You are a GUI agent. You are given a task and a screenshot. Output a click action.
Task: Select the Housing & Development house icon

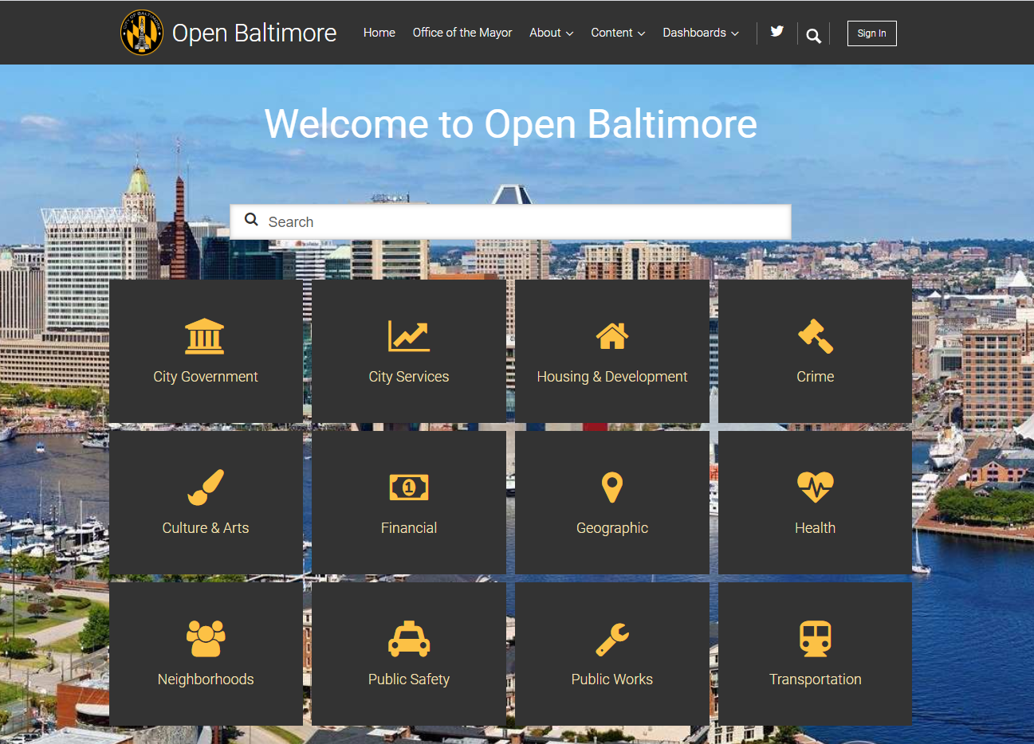[611, 336]
